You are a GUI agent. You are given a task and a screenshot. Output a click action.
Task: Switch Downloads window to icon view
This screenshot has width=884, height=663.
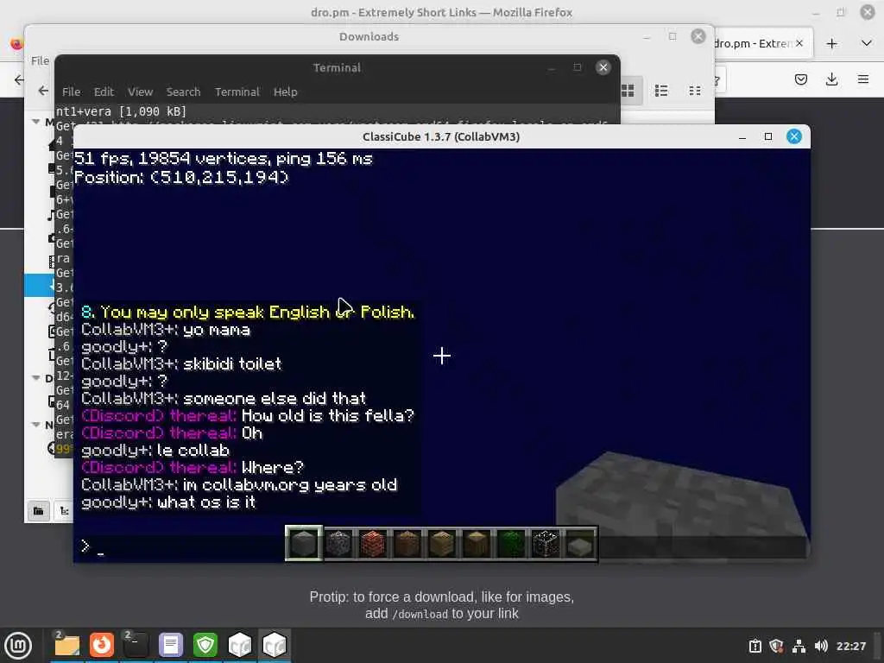pyautogui.click(x=628, y=90)
